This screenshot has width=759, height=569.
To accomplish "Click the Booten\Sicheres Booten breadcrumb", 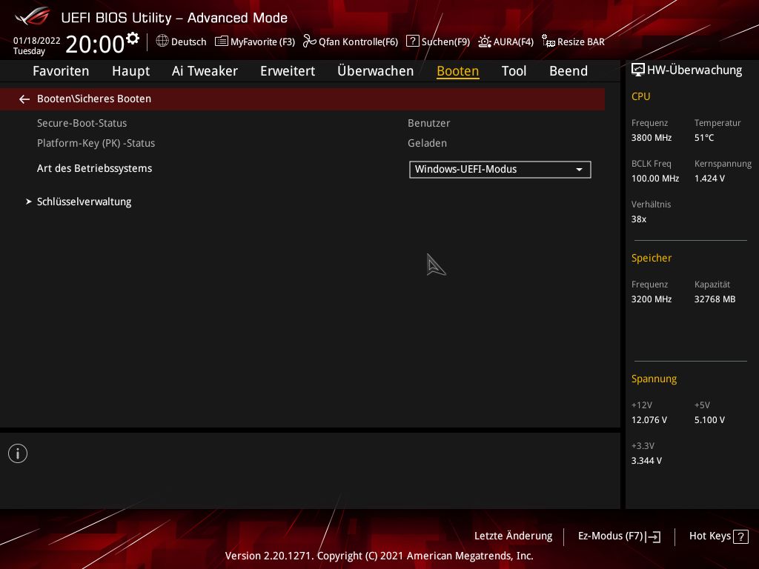I will click(x=94, y=99).
